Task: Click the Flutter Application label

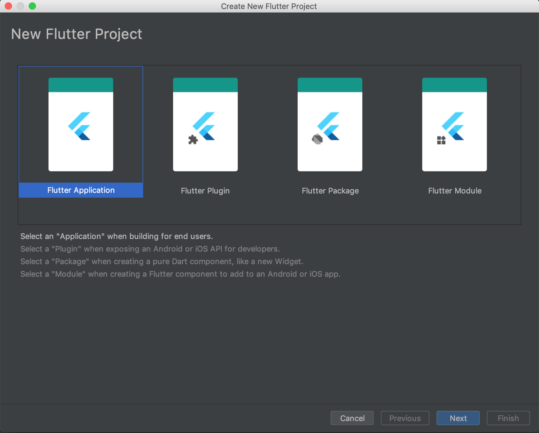Action: click(81, 190)
